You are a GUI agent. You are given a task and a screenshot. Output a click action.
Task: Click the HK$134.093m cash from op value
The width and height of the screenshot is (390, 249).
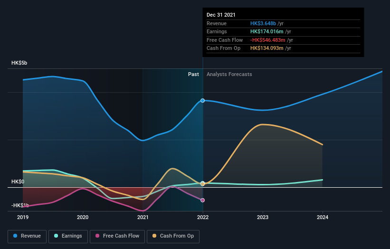(x=267, y=48)
